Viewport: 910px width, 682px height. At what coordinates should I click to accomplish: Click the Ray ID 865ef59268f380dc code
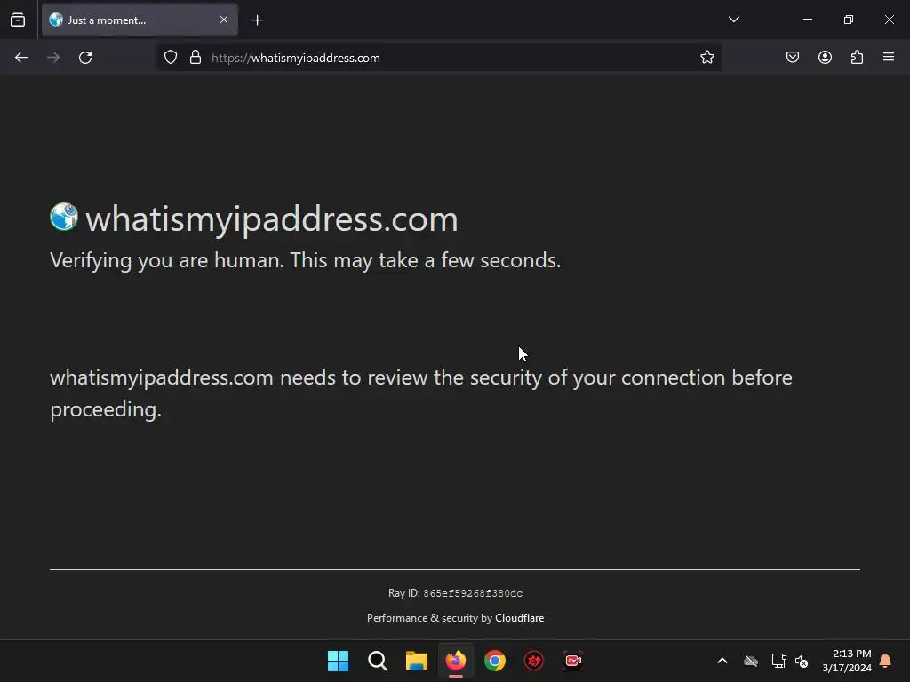[x=473, y=593]
